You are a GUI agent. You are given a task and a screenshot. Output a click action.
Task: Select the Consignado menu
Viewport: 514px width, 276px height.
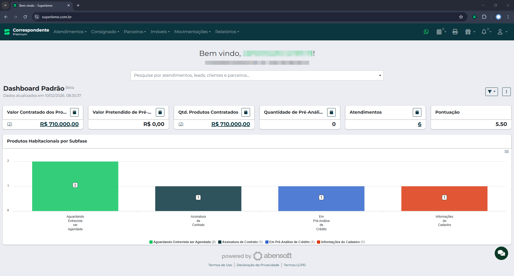click(x=105, y=32)
